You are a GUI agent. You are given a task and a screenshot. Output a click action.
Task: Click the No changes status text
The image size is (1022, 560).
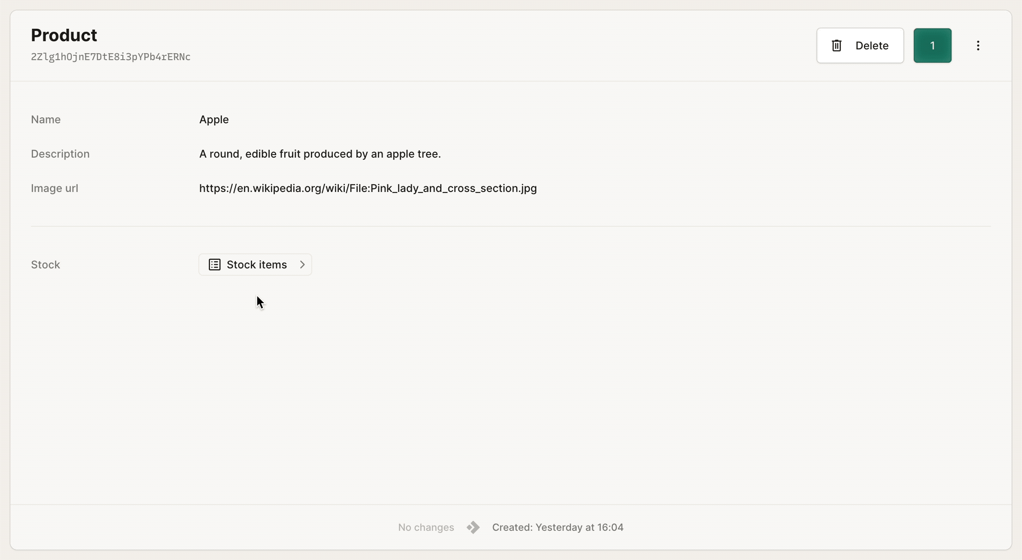426,527
